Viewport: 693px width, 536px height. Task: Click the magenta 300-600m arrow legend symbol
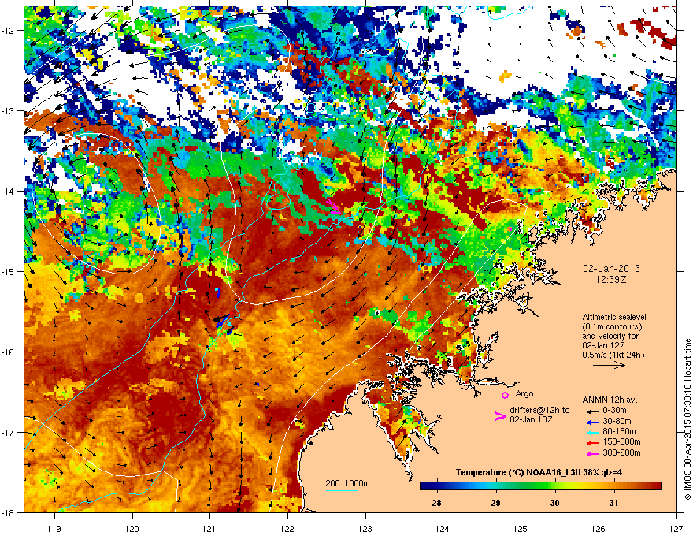tap(592, 453)
